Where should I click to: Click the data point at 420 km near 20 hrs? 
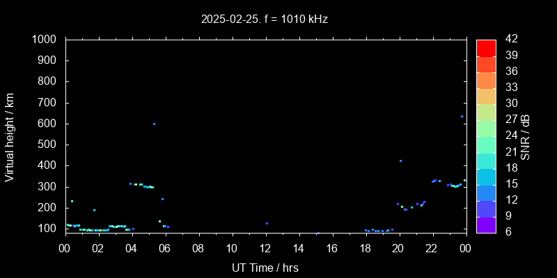tap(400, 161)
